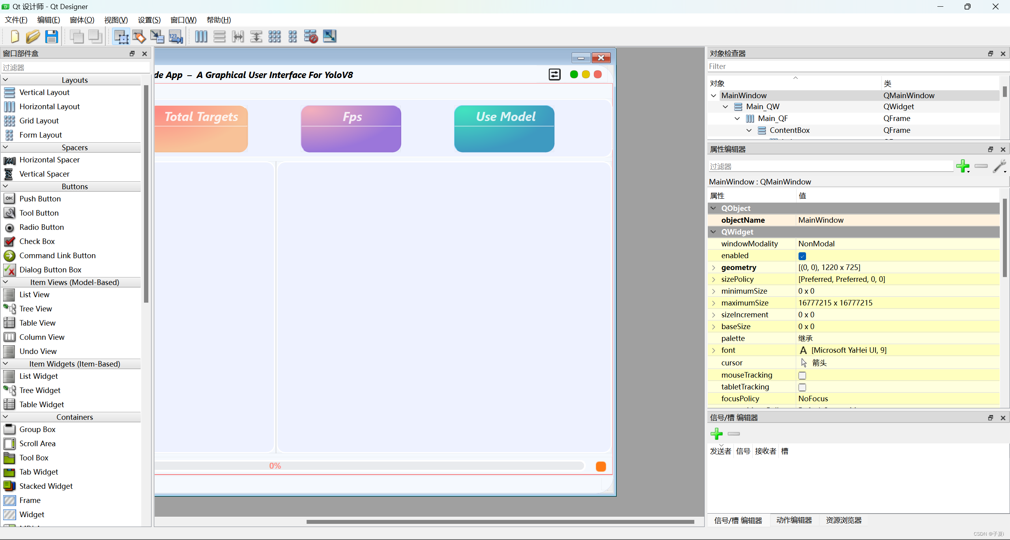Toggle the tabletTracking checkbox
The image size is (1010, 540).
(802, 387)
